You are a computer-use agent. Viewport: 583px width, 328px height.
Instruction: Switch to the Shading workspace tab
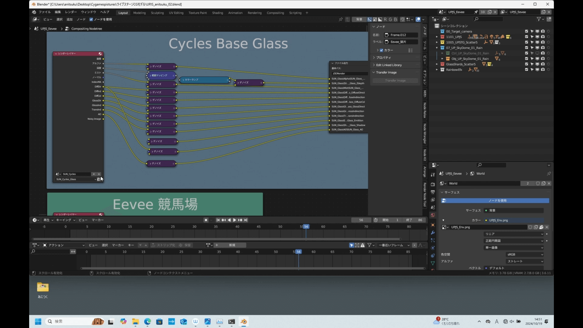click(217, 13)
